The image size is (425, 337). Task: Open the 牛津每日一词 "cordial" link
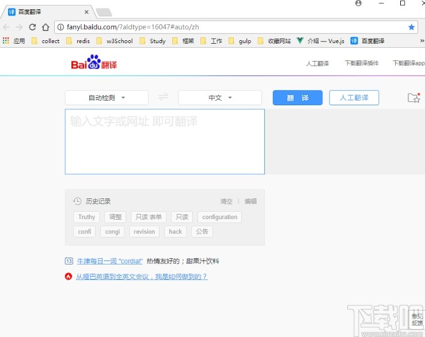[x=110, y=261]
